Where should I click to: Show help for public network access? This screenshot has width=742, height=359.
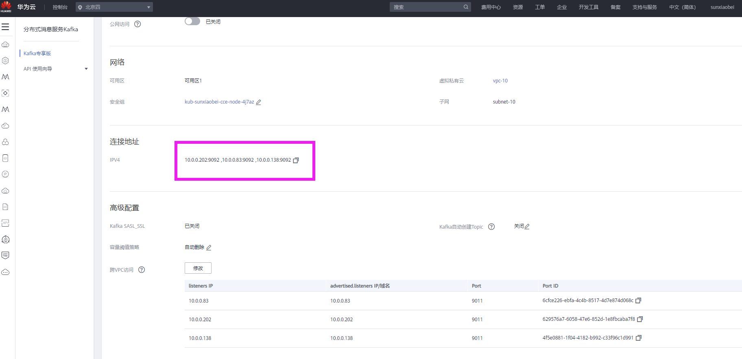[137, 24]
